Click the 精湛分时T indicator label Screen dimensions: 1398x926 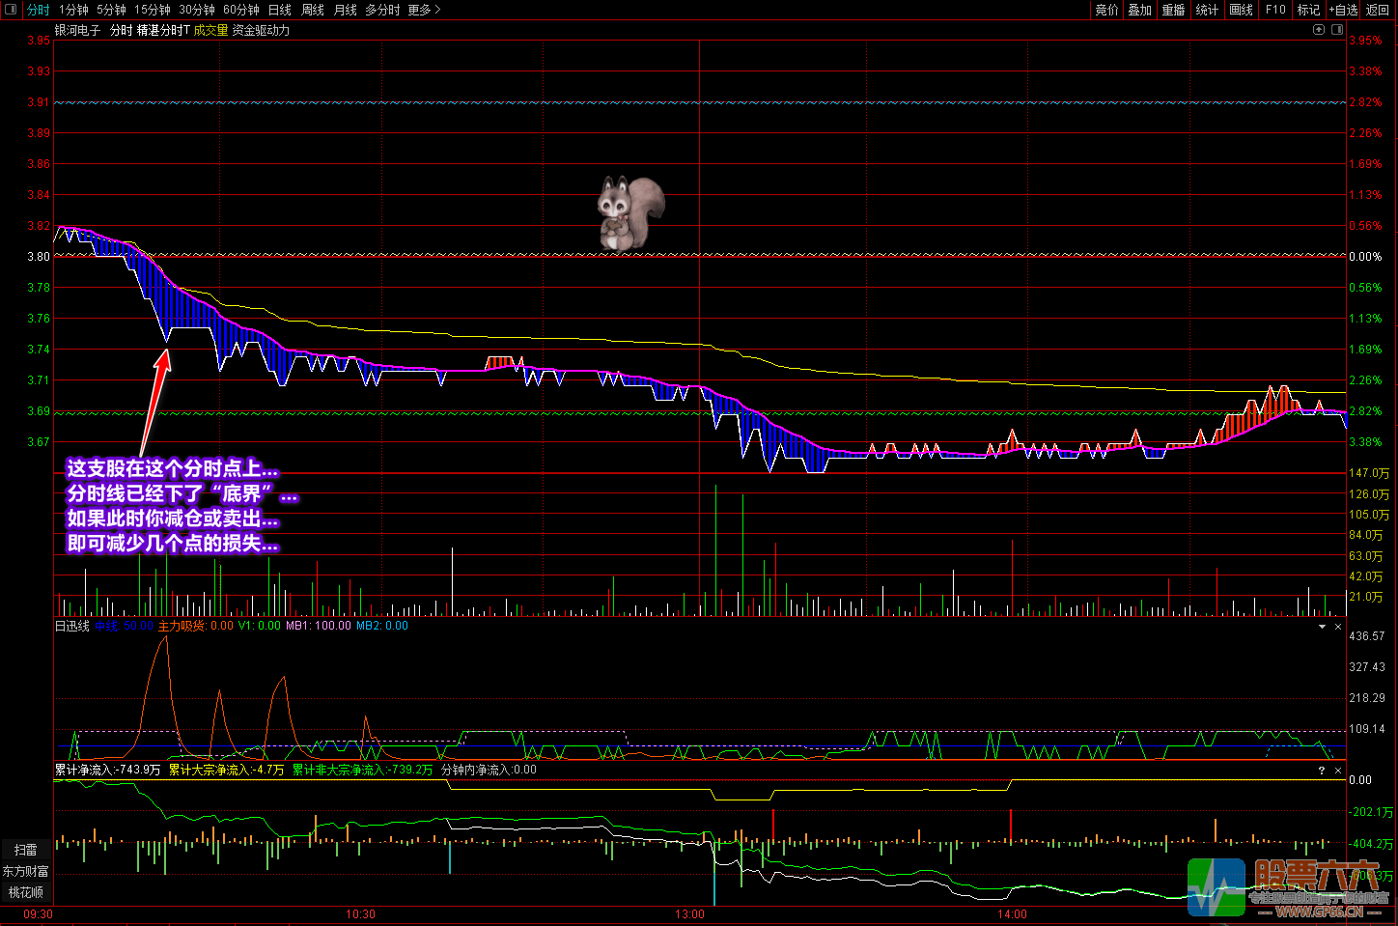(x=163, y=30)
